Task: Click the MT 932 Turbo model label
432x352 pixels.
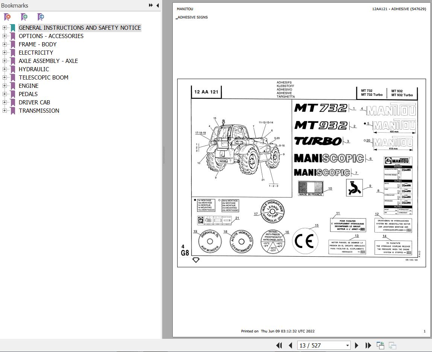Action: coord(402,95)
